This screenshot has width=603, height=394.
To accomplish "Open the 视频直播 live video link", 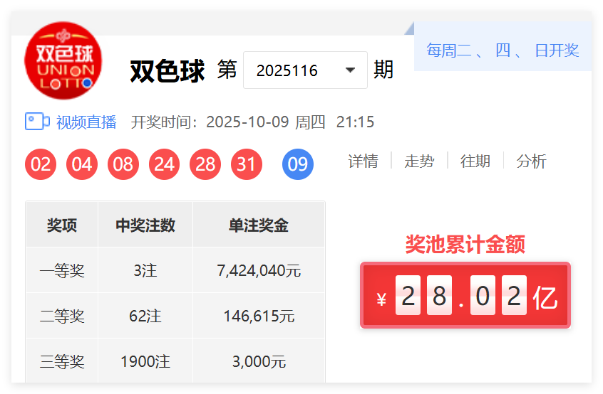I will click(86, 122).
